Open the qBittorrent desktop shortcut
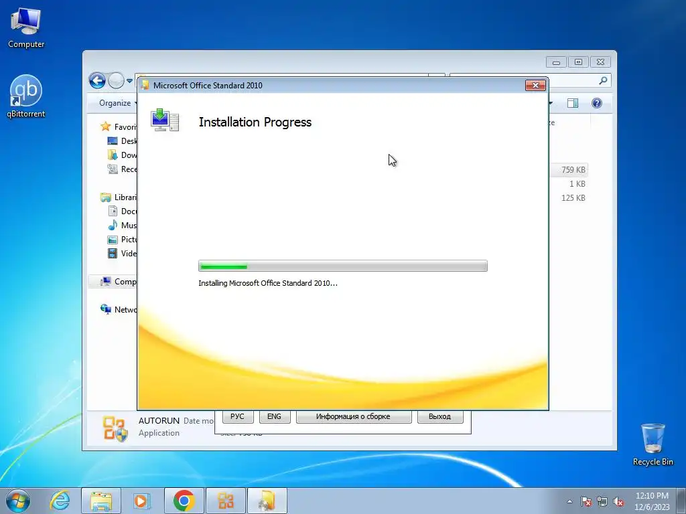Viewport: 686px width, 514px height. coord(26,96)
